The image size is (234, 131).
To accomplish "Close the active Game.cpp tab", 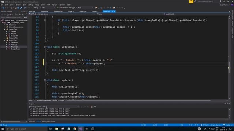I will (114, 11).
